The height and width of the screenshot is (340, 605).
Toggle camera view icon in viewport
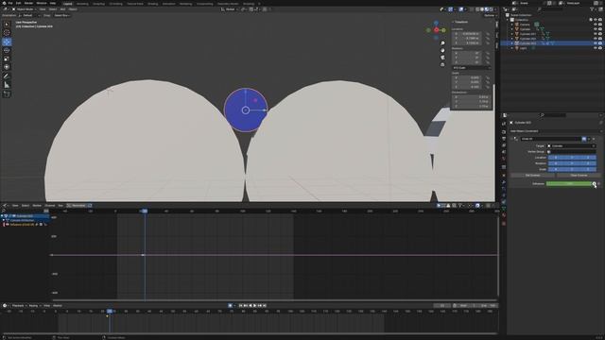tap(442, 58)
